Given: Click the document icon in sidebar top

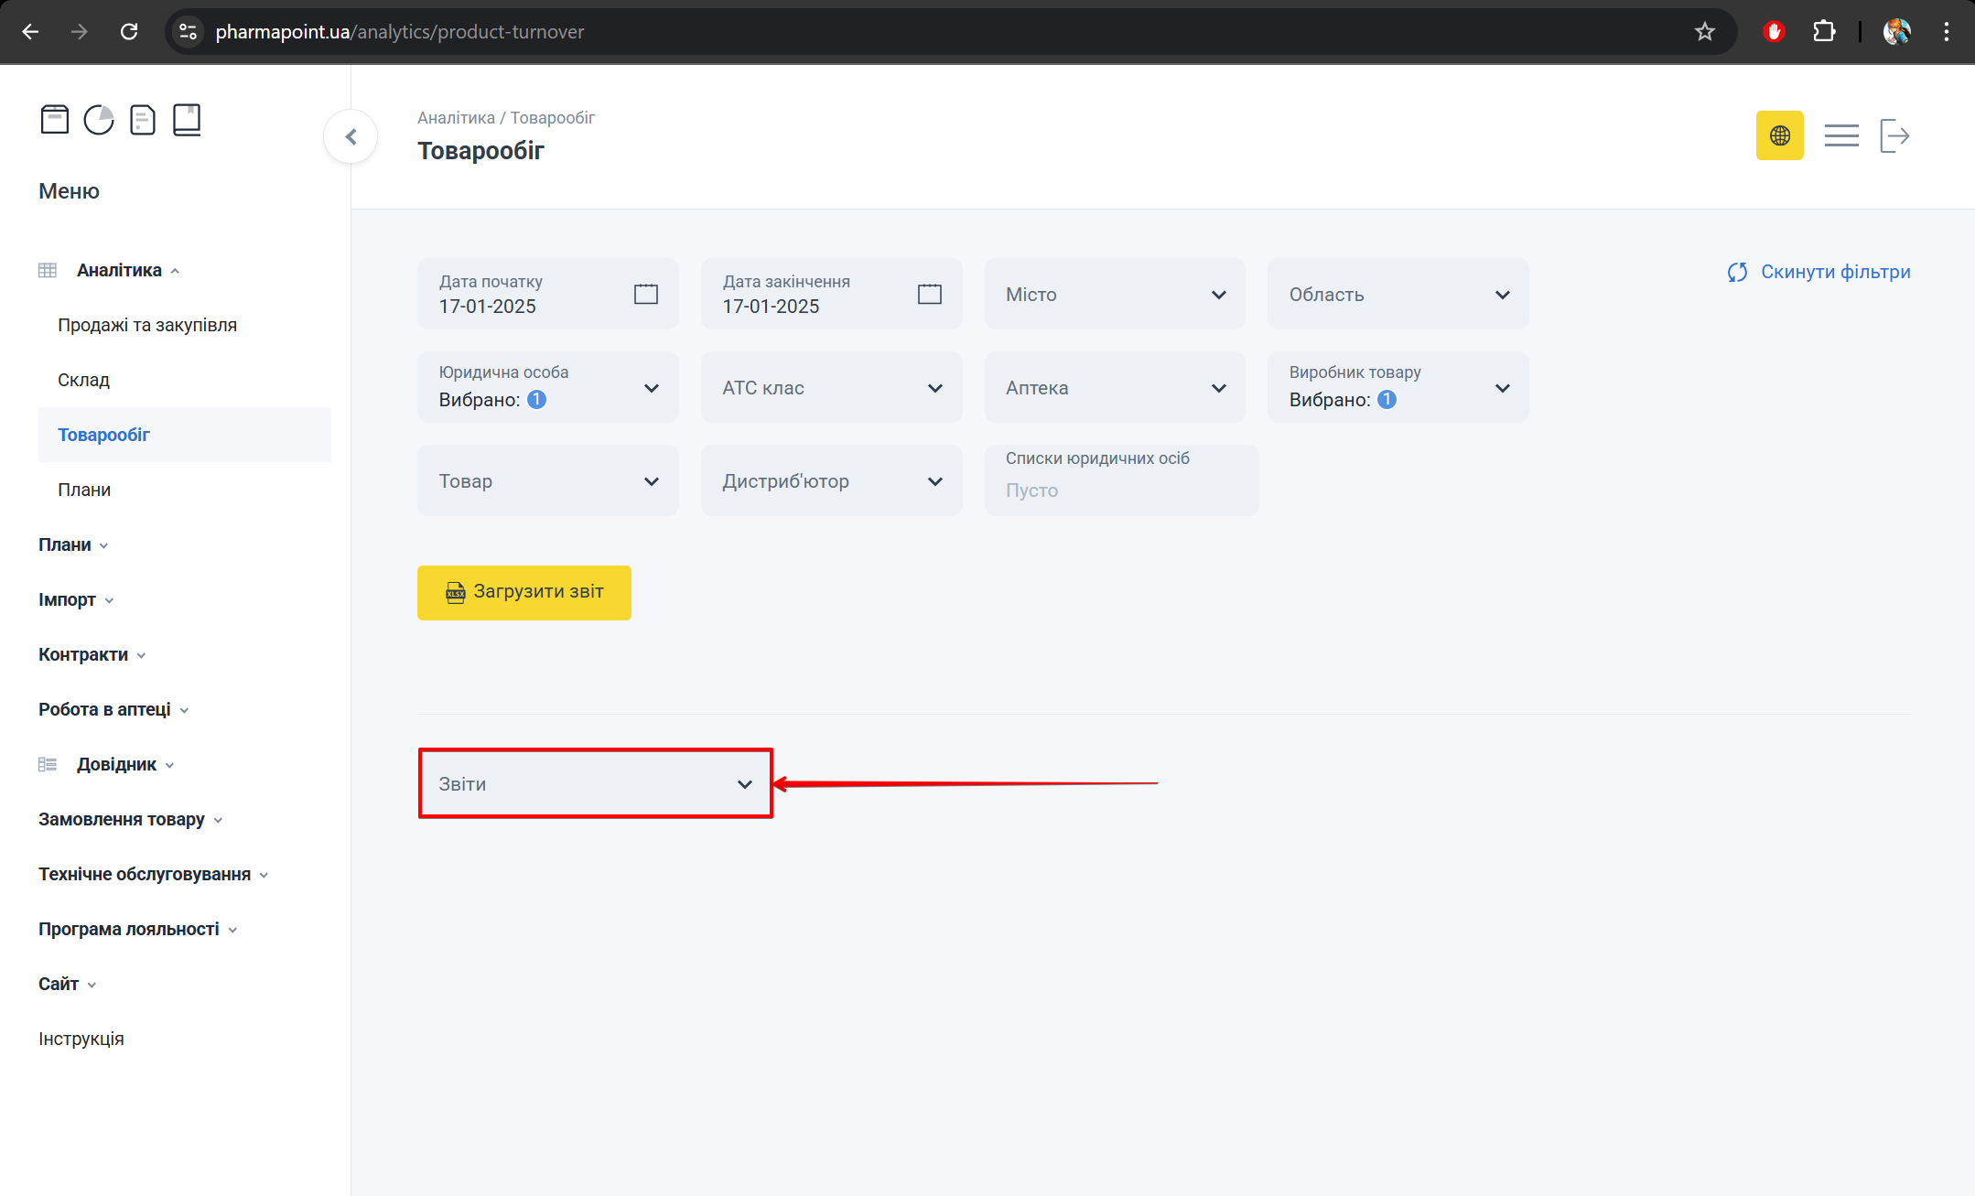Looking at the screenshot, I should 143,120.
